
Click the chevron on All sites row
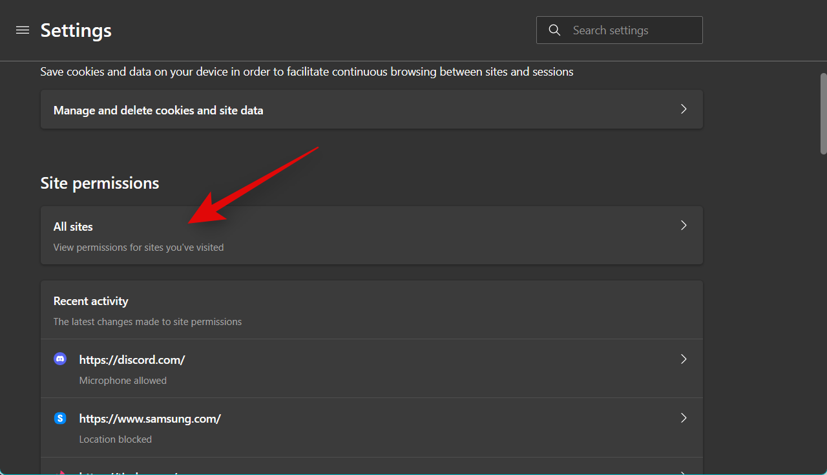[684, 226]
